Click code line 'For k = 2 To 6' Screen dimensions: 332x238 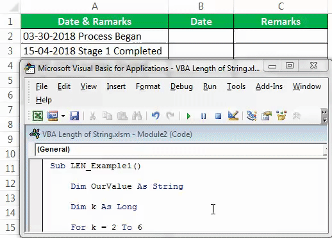pos(106,227)
